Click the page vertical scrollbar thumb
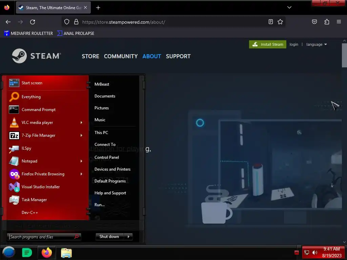Viewport: 347px width, 260px height. click(x=344, y=55)
